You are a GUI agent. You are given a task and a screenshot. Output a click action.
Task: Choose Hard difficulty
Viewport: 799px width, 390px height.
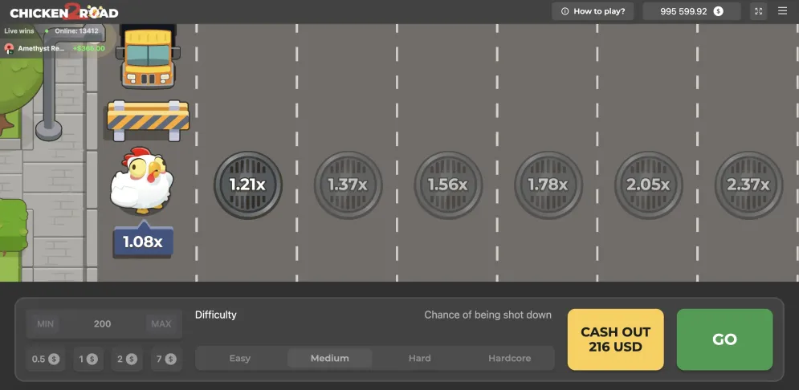[x=419, y=359]
